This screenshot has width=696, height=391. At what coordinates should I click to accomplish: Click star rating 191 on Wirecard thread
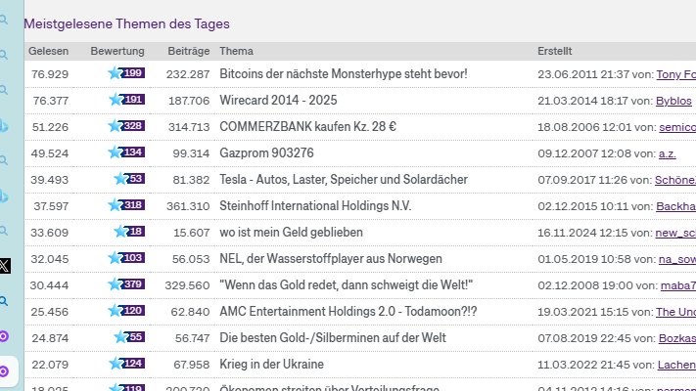tap(127, 100)
